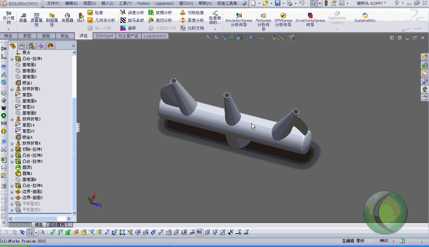Click the Zoom to Fit view icon
The image size is (429, 247).
[x=209, y=38]
